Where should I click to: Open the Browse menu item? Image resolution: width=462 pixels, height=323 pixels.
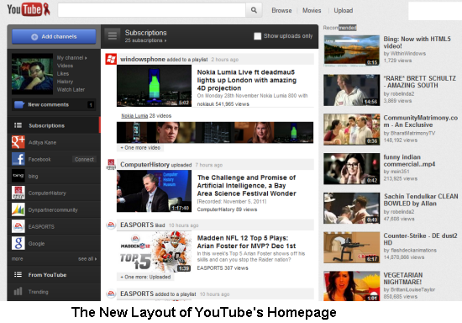[281, 10]
